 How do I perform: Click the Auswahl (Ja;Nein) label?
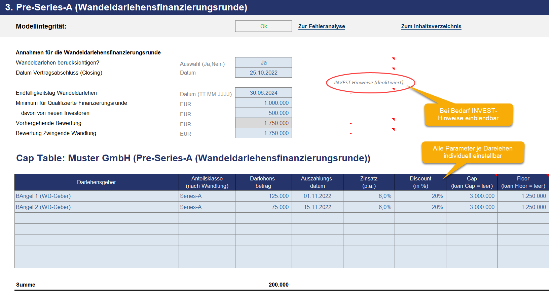tap(202, 64)
